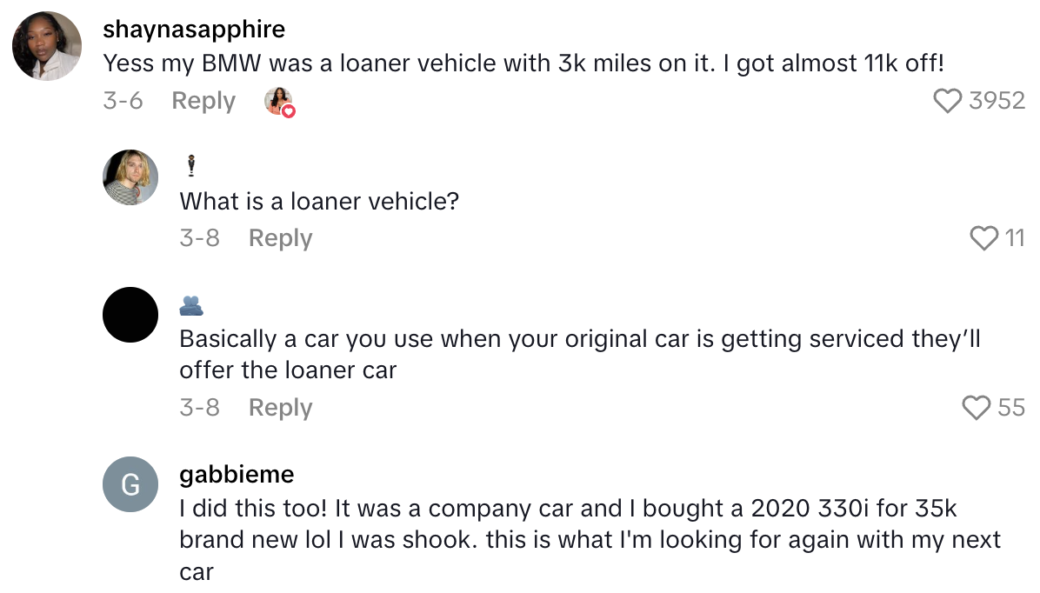Click the busts emoji on the loaner explanation comment

190,306
